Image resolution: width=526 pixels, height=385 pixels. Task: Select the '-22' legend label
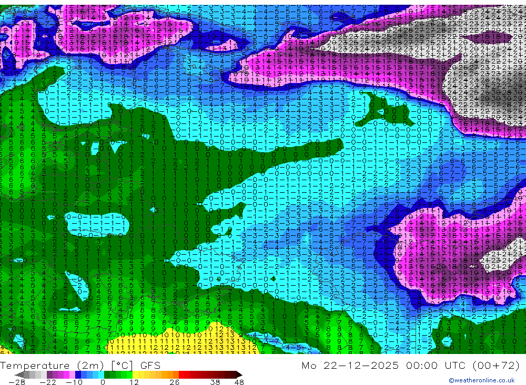pyautogui.click(x=48, y=382)
